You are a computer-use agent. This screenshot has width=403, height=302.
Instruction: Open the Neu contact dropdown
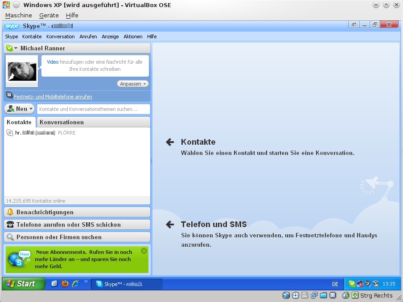point(19,109)
